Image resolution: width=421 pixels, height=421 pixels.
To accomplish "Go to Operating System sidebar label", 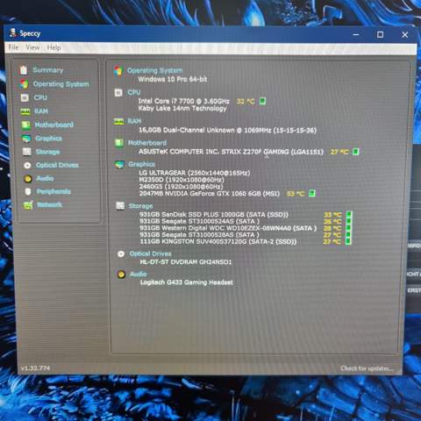I will [x=61, y=84].
